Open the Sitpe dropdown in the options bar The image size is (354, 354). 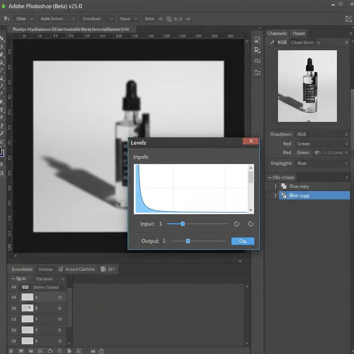point(24,19)
